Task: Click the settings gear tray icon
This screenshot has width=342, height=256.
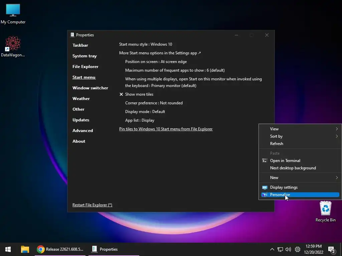Action: point(298,249)
